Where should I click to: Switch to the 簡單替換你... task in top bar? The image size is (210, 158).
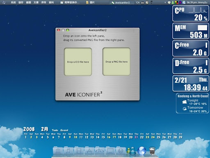click(70, 2)
